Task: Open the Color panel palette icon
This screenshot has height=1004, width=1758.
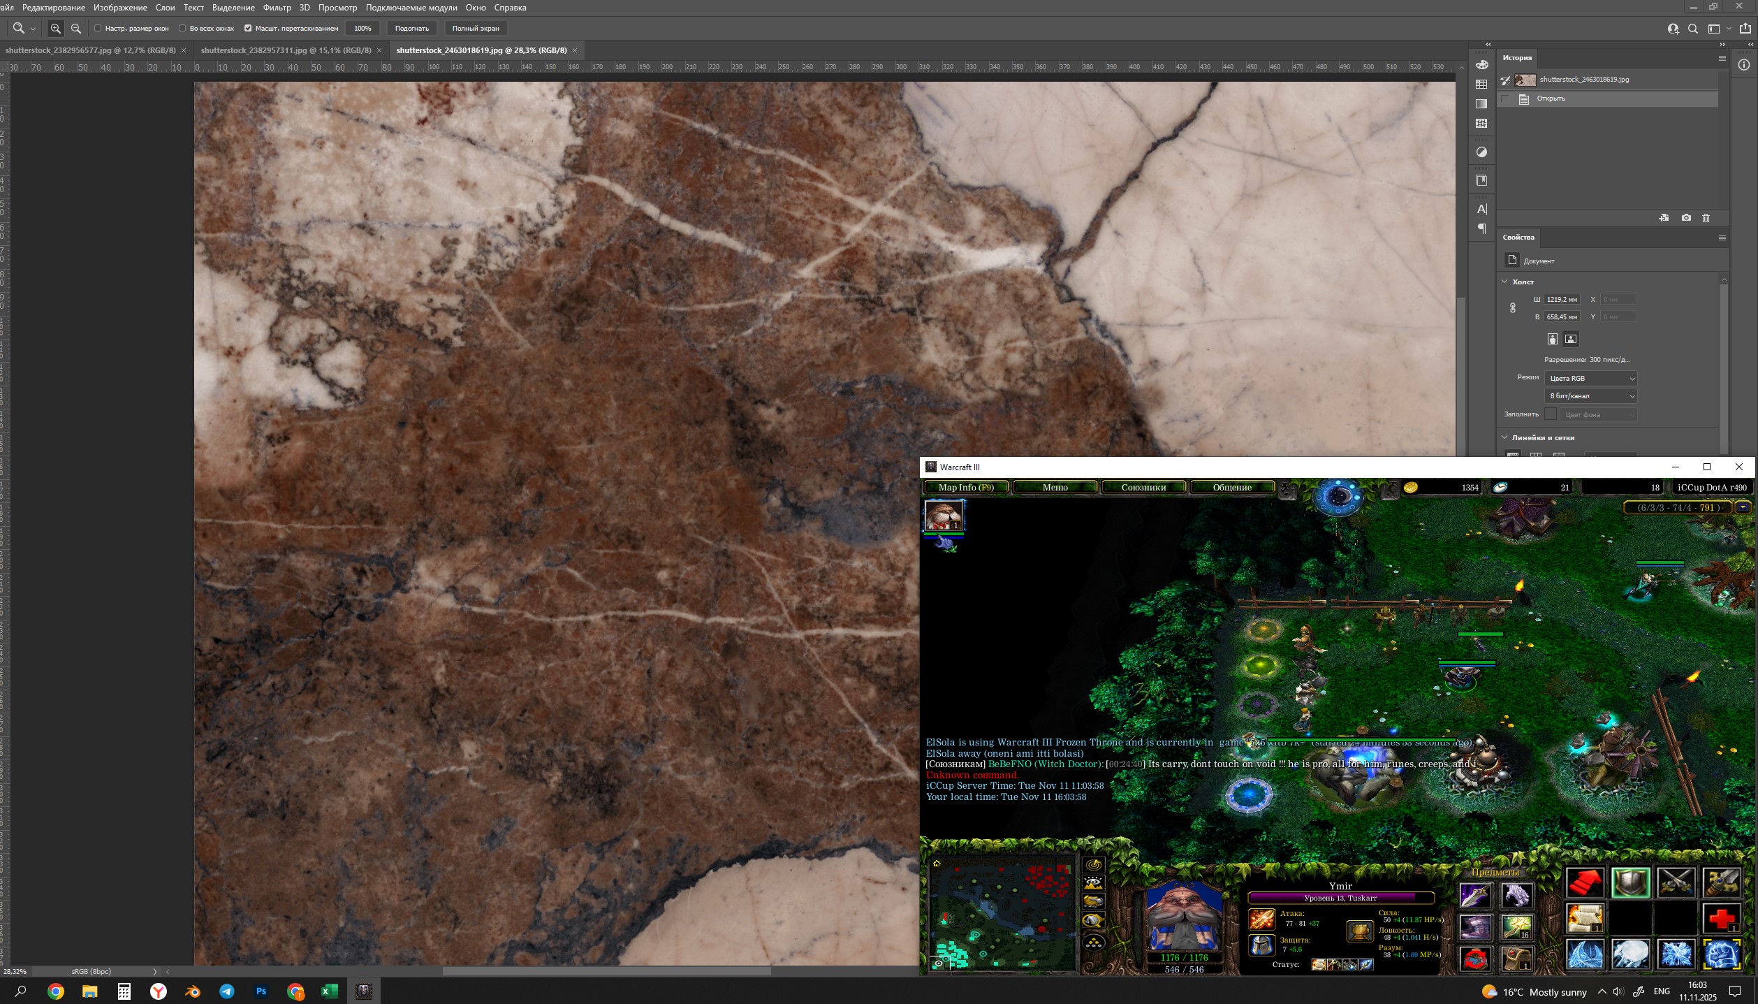Action: point(1481,65)
